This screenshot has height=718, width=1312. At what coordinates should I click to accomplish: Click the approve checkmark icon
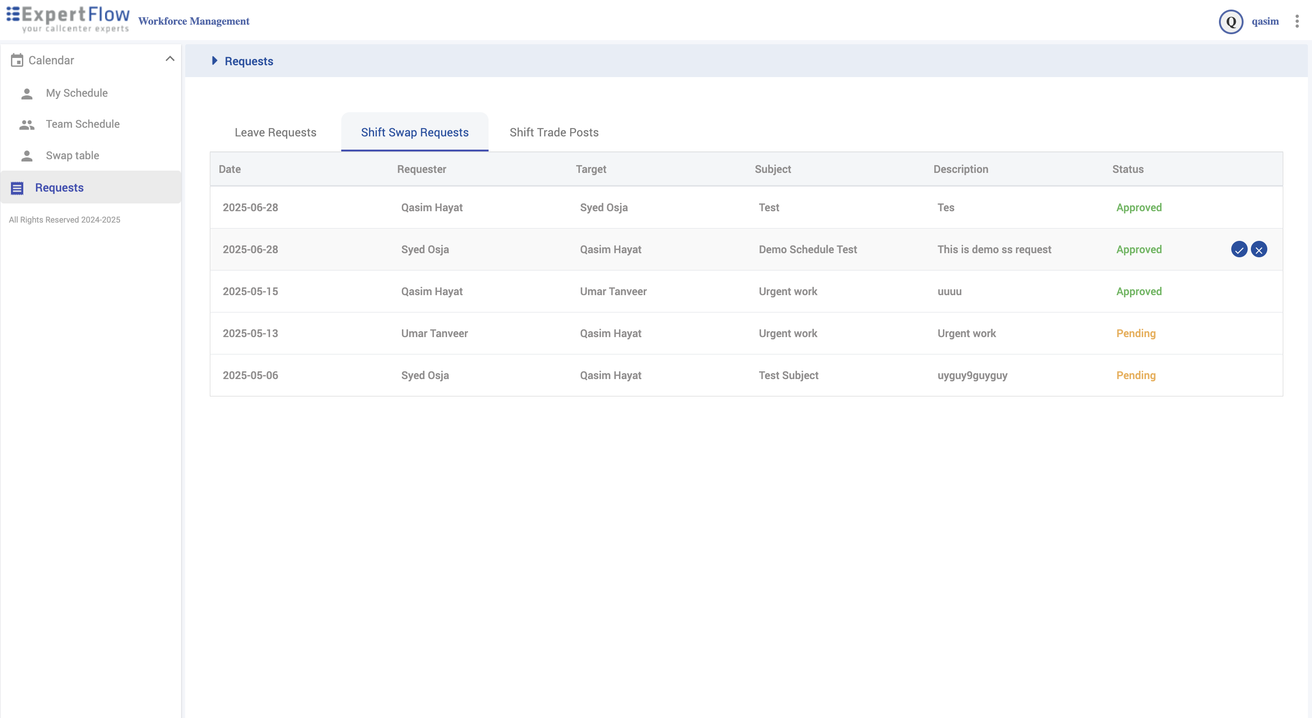(1239, 250)
